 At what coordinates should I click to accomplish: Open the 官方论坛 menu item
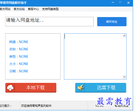(x=19, y=9)
